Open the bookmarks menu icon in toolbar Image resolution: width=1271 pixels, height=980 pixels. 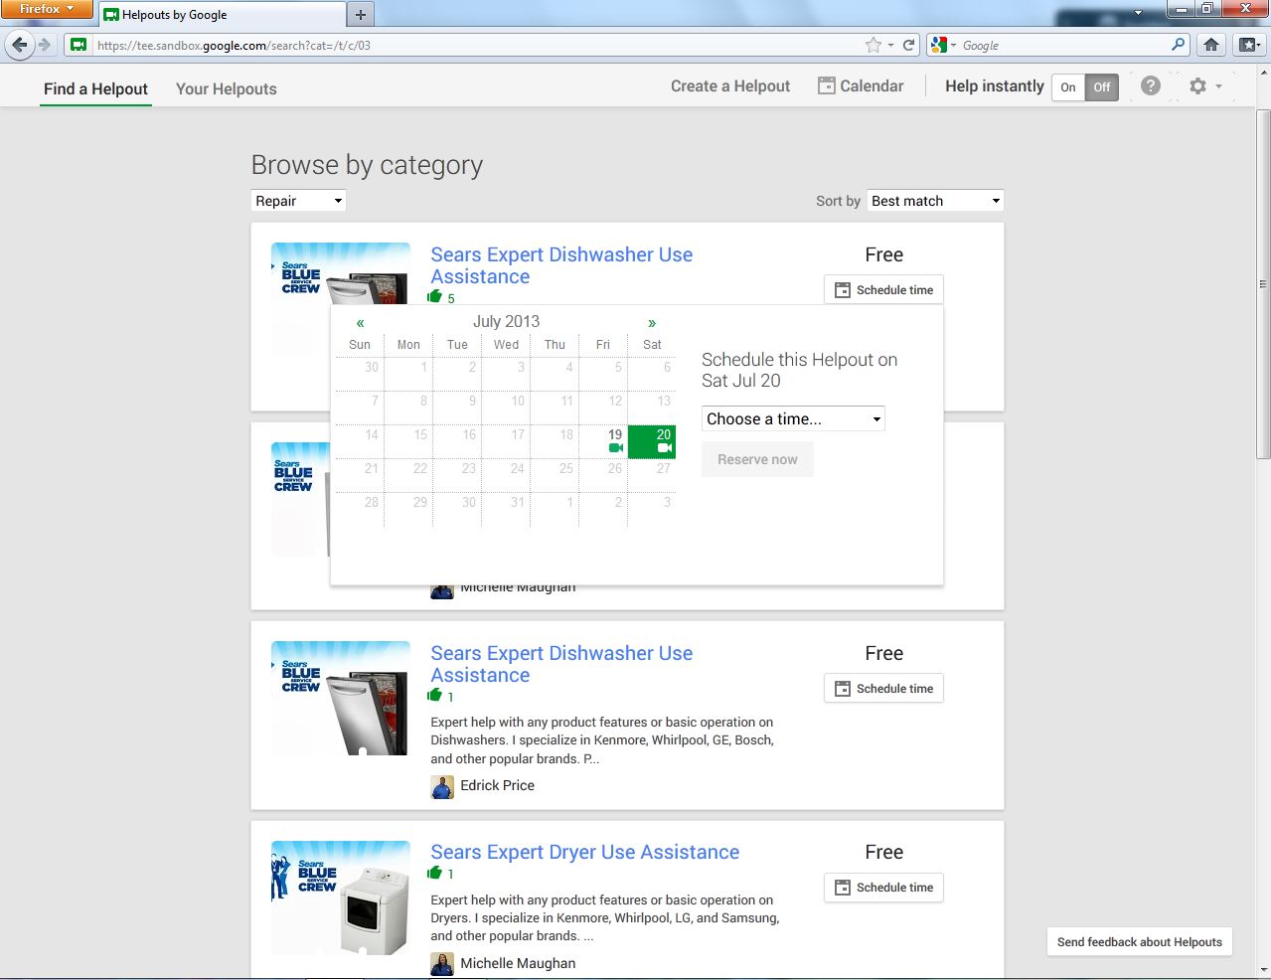[1249, 45]
